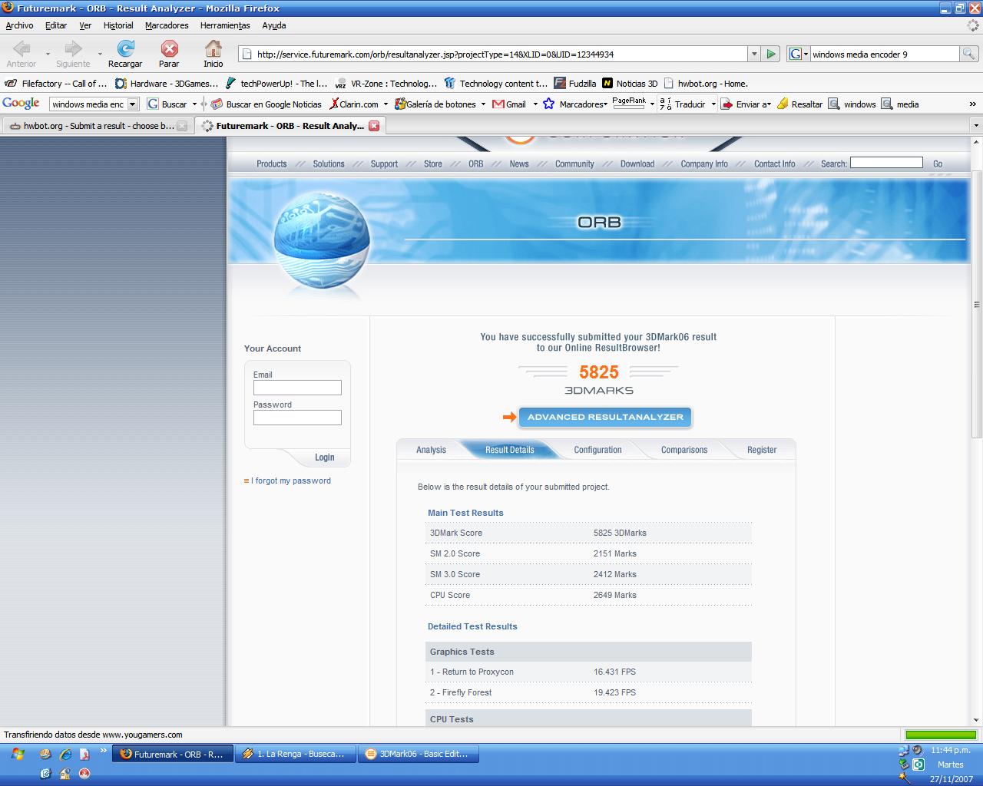This screenshot has width=983, height=786.
Task: Click the green page loading progress bar
Action: (941, 735)
